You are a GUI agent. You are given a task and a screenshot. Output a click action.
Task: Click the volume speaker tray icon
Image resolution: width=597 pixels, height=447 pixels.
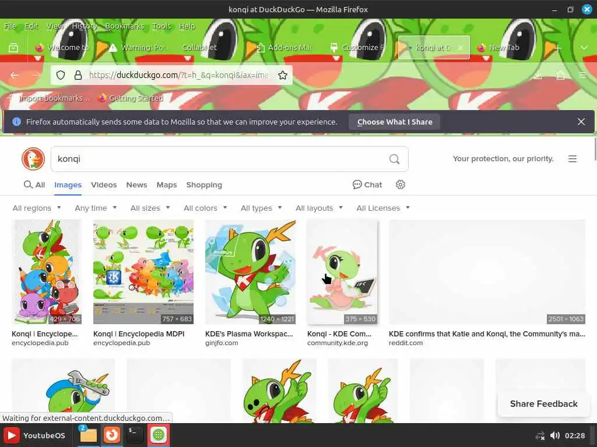coord(555,435)
